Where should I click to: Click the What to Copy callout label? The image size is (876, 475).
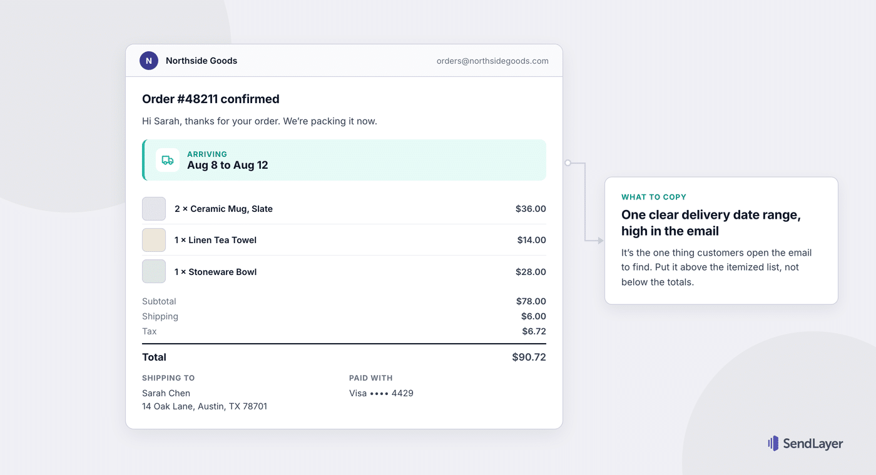[x=654, y=197]
